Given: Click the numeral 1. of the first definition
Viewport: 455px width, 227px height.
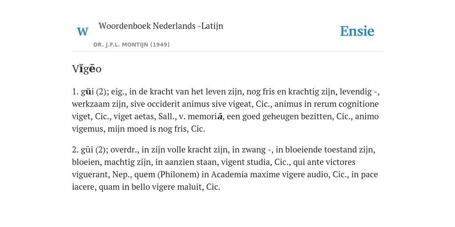Looking at the screenshot, I should pos(76,92).
